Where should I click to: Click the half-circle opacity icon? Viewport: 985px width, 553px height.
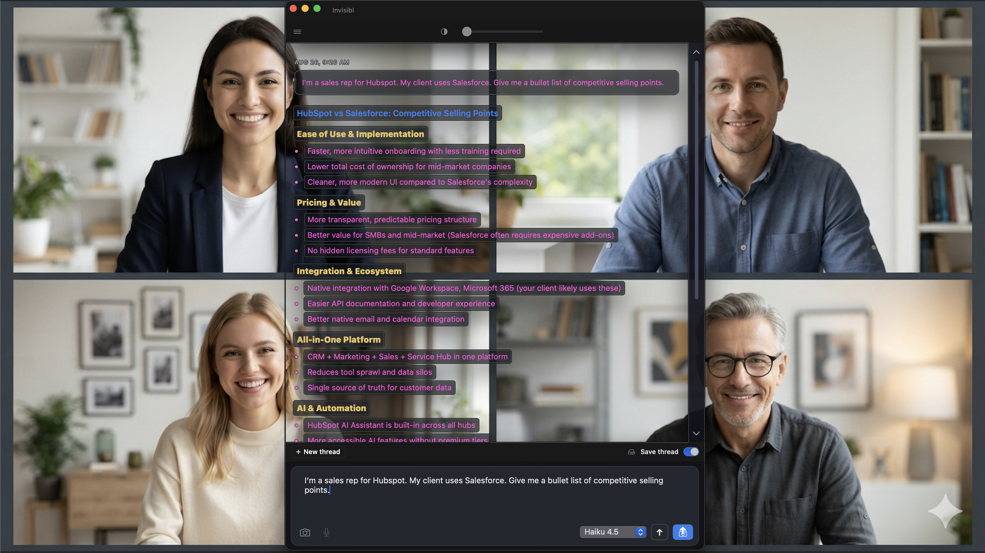coord(444,32)
